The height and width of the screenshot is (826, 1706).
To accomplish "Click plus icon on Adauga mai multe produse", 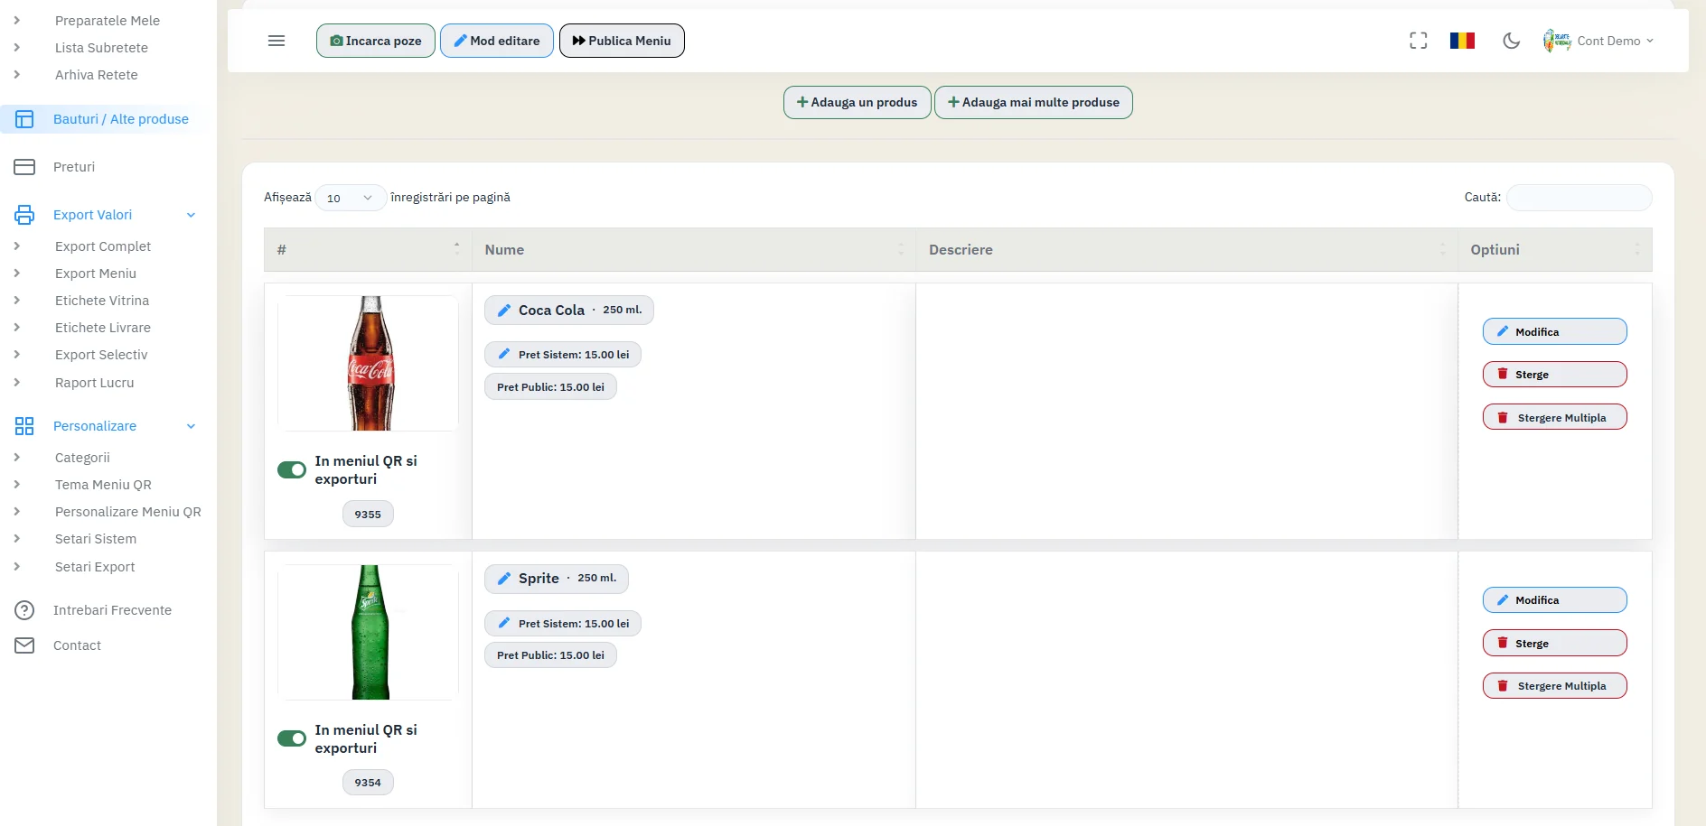I will (x=953, y=102).
